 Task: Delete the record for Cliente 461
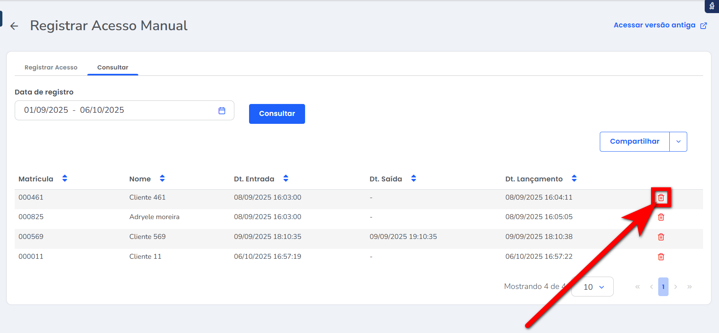[x=661, y=198]
